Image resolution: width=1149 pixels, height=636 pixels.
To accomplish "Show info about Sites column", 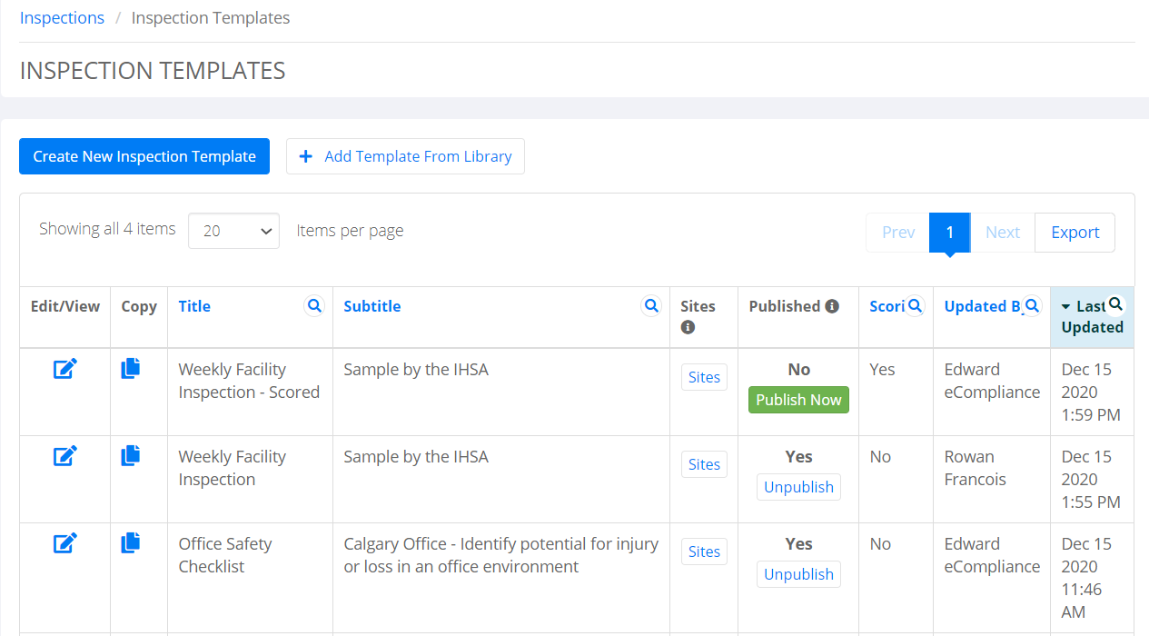I will point(688,327).
